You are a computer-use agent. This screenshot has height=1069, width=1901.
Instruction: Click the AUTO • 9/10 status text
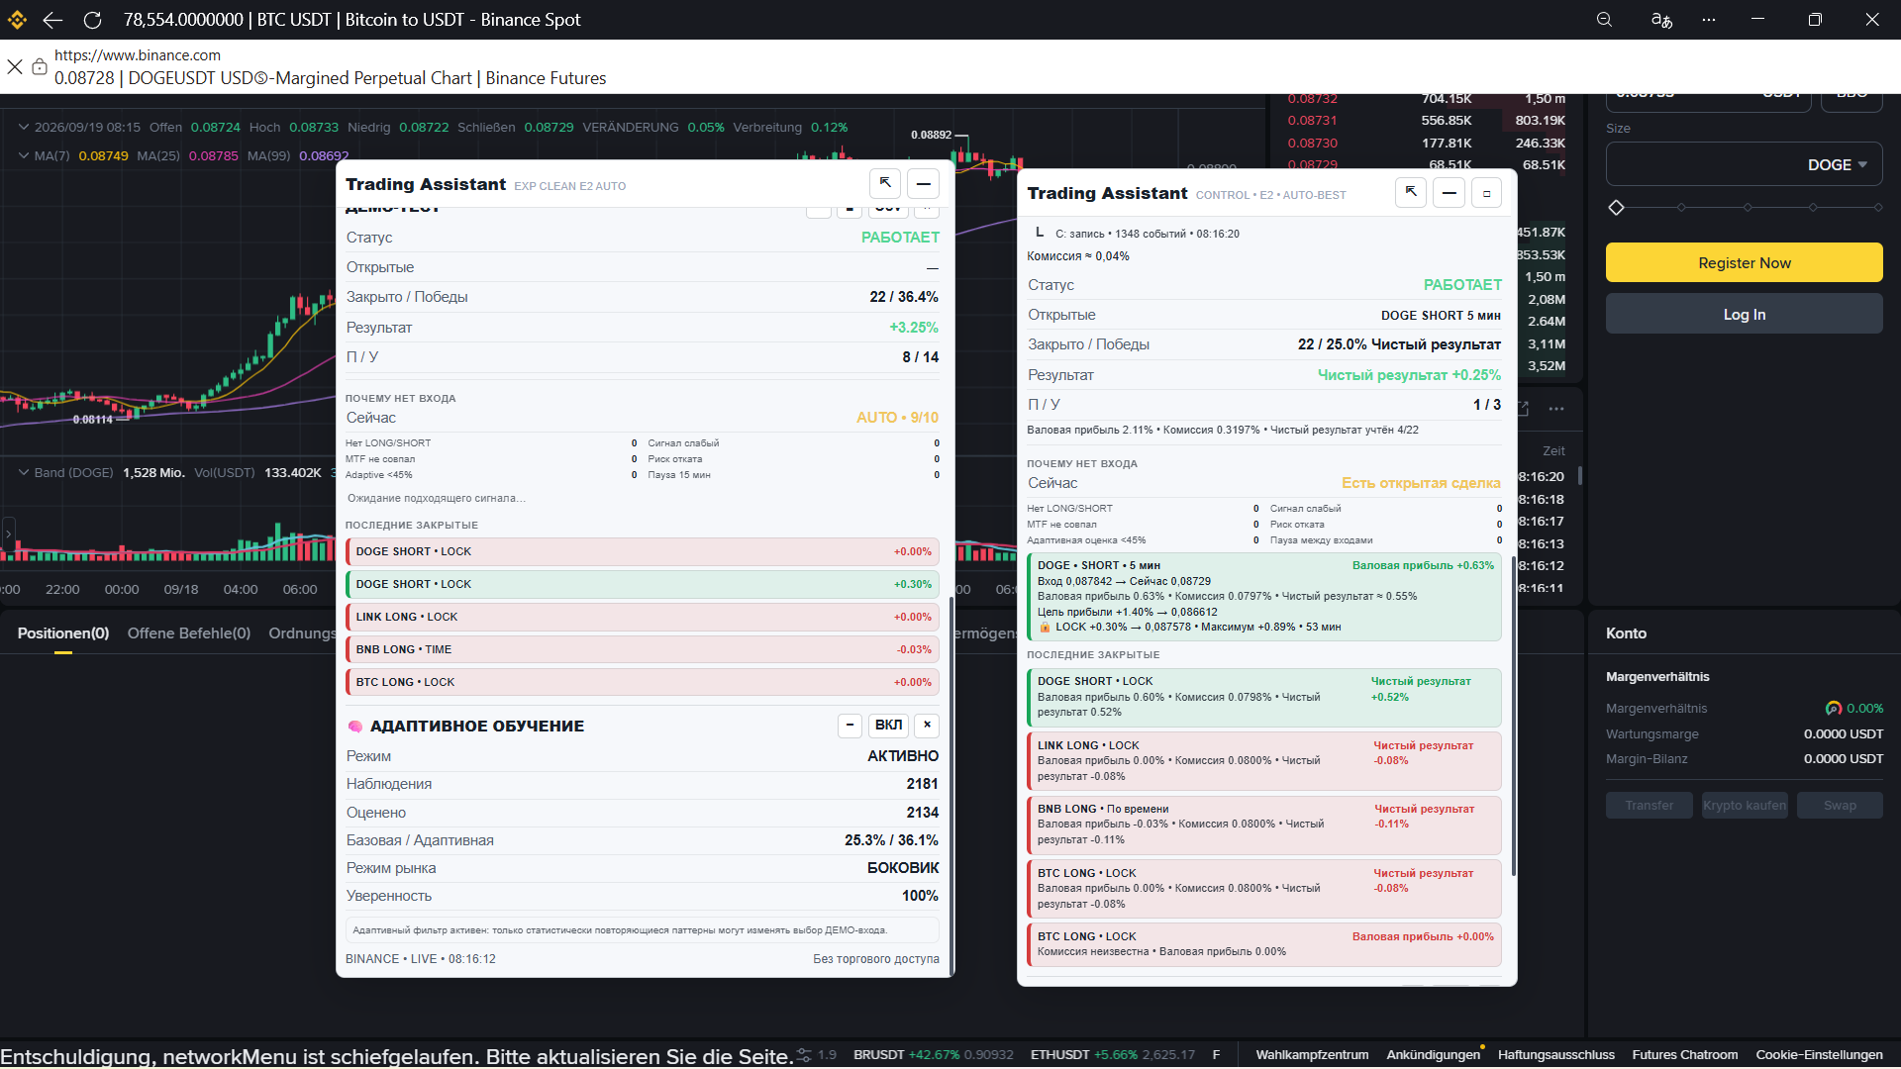click(897, 418)
